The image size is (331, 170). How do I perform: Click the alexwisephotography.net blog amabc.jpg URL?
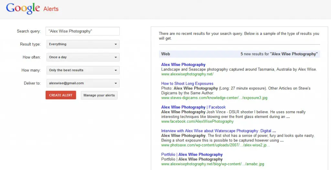[213, 164]
